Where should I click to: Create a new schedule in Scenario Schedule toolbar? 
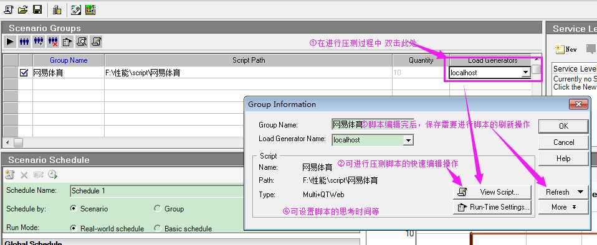coord(9,174)
